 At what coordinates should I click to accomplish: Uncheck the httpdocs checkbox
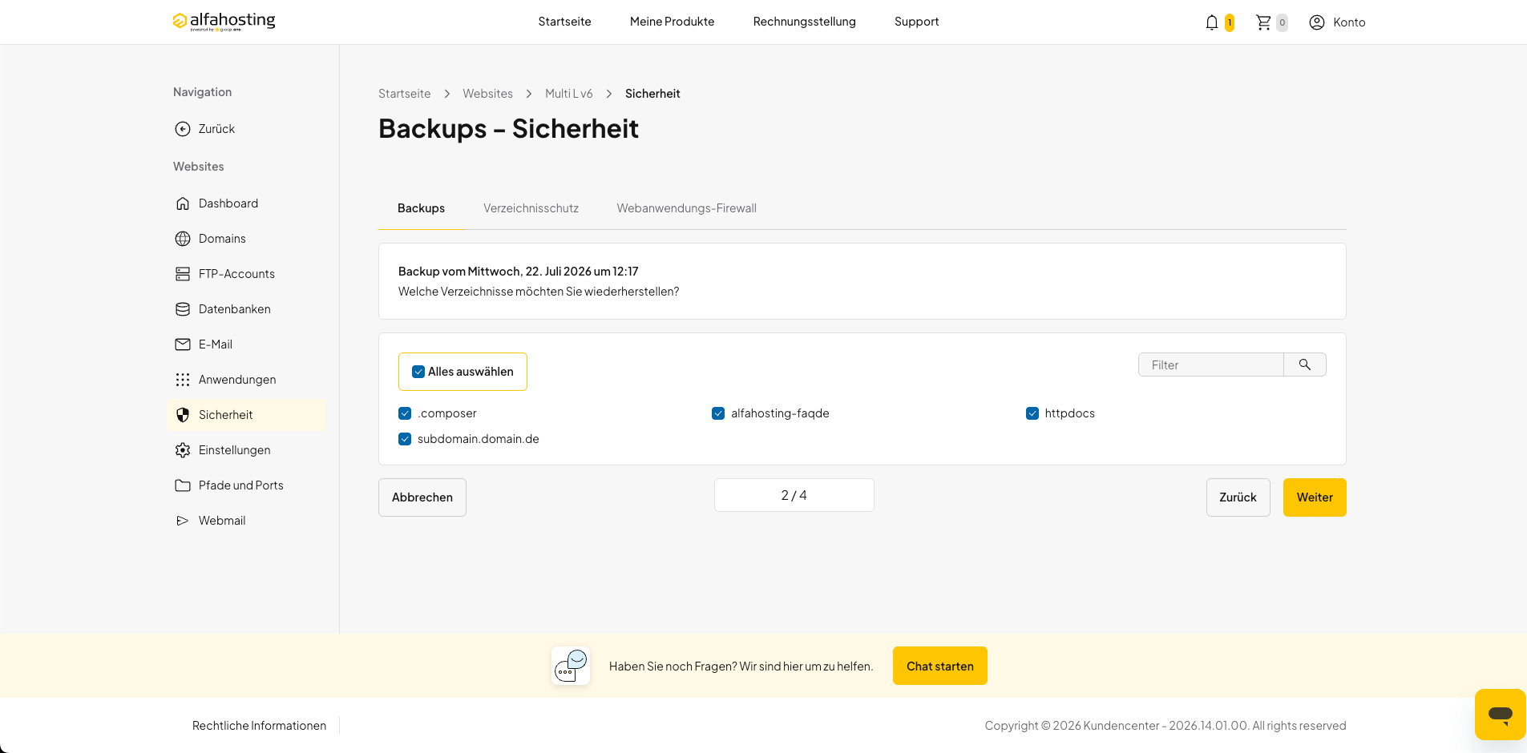point(1032,413)
